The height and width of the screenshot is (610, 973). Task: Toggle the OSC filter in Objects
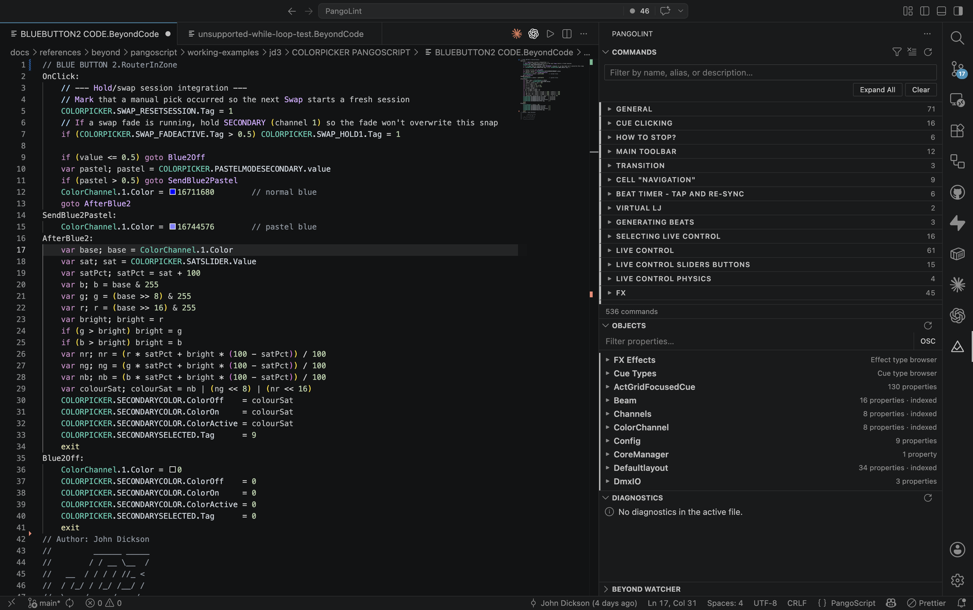928,341
